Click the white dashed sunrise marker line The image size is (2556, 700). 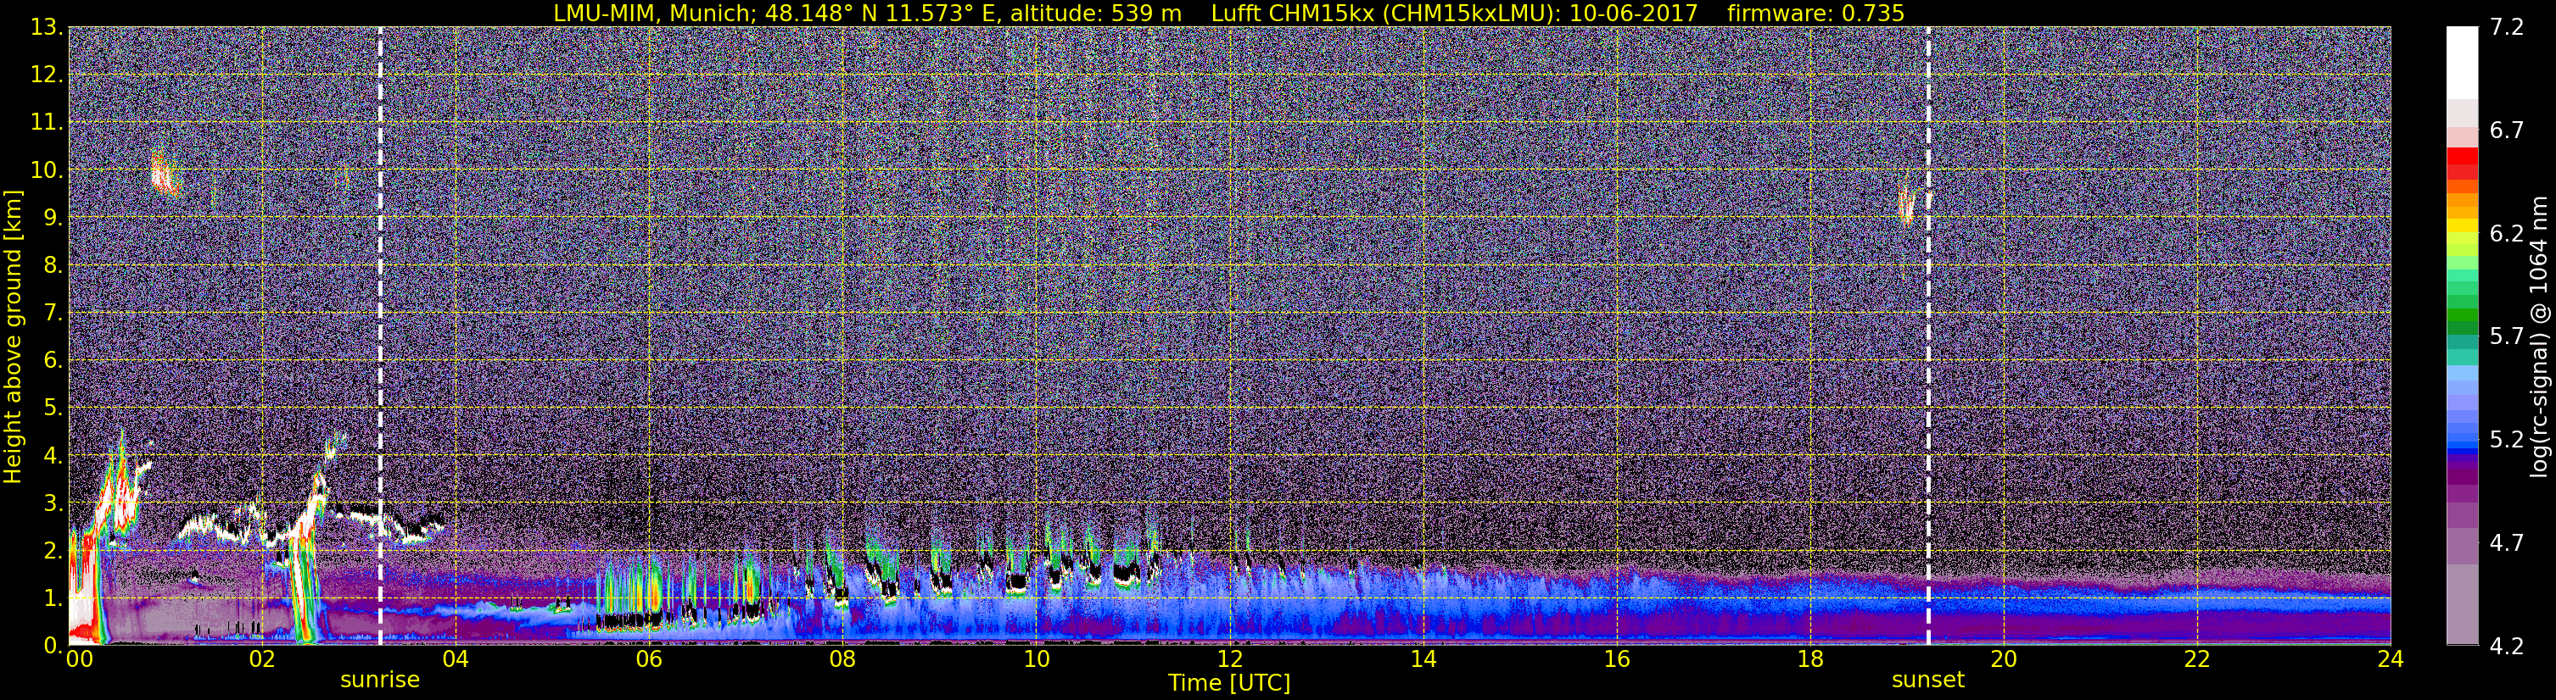point(380,336)
